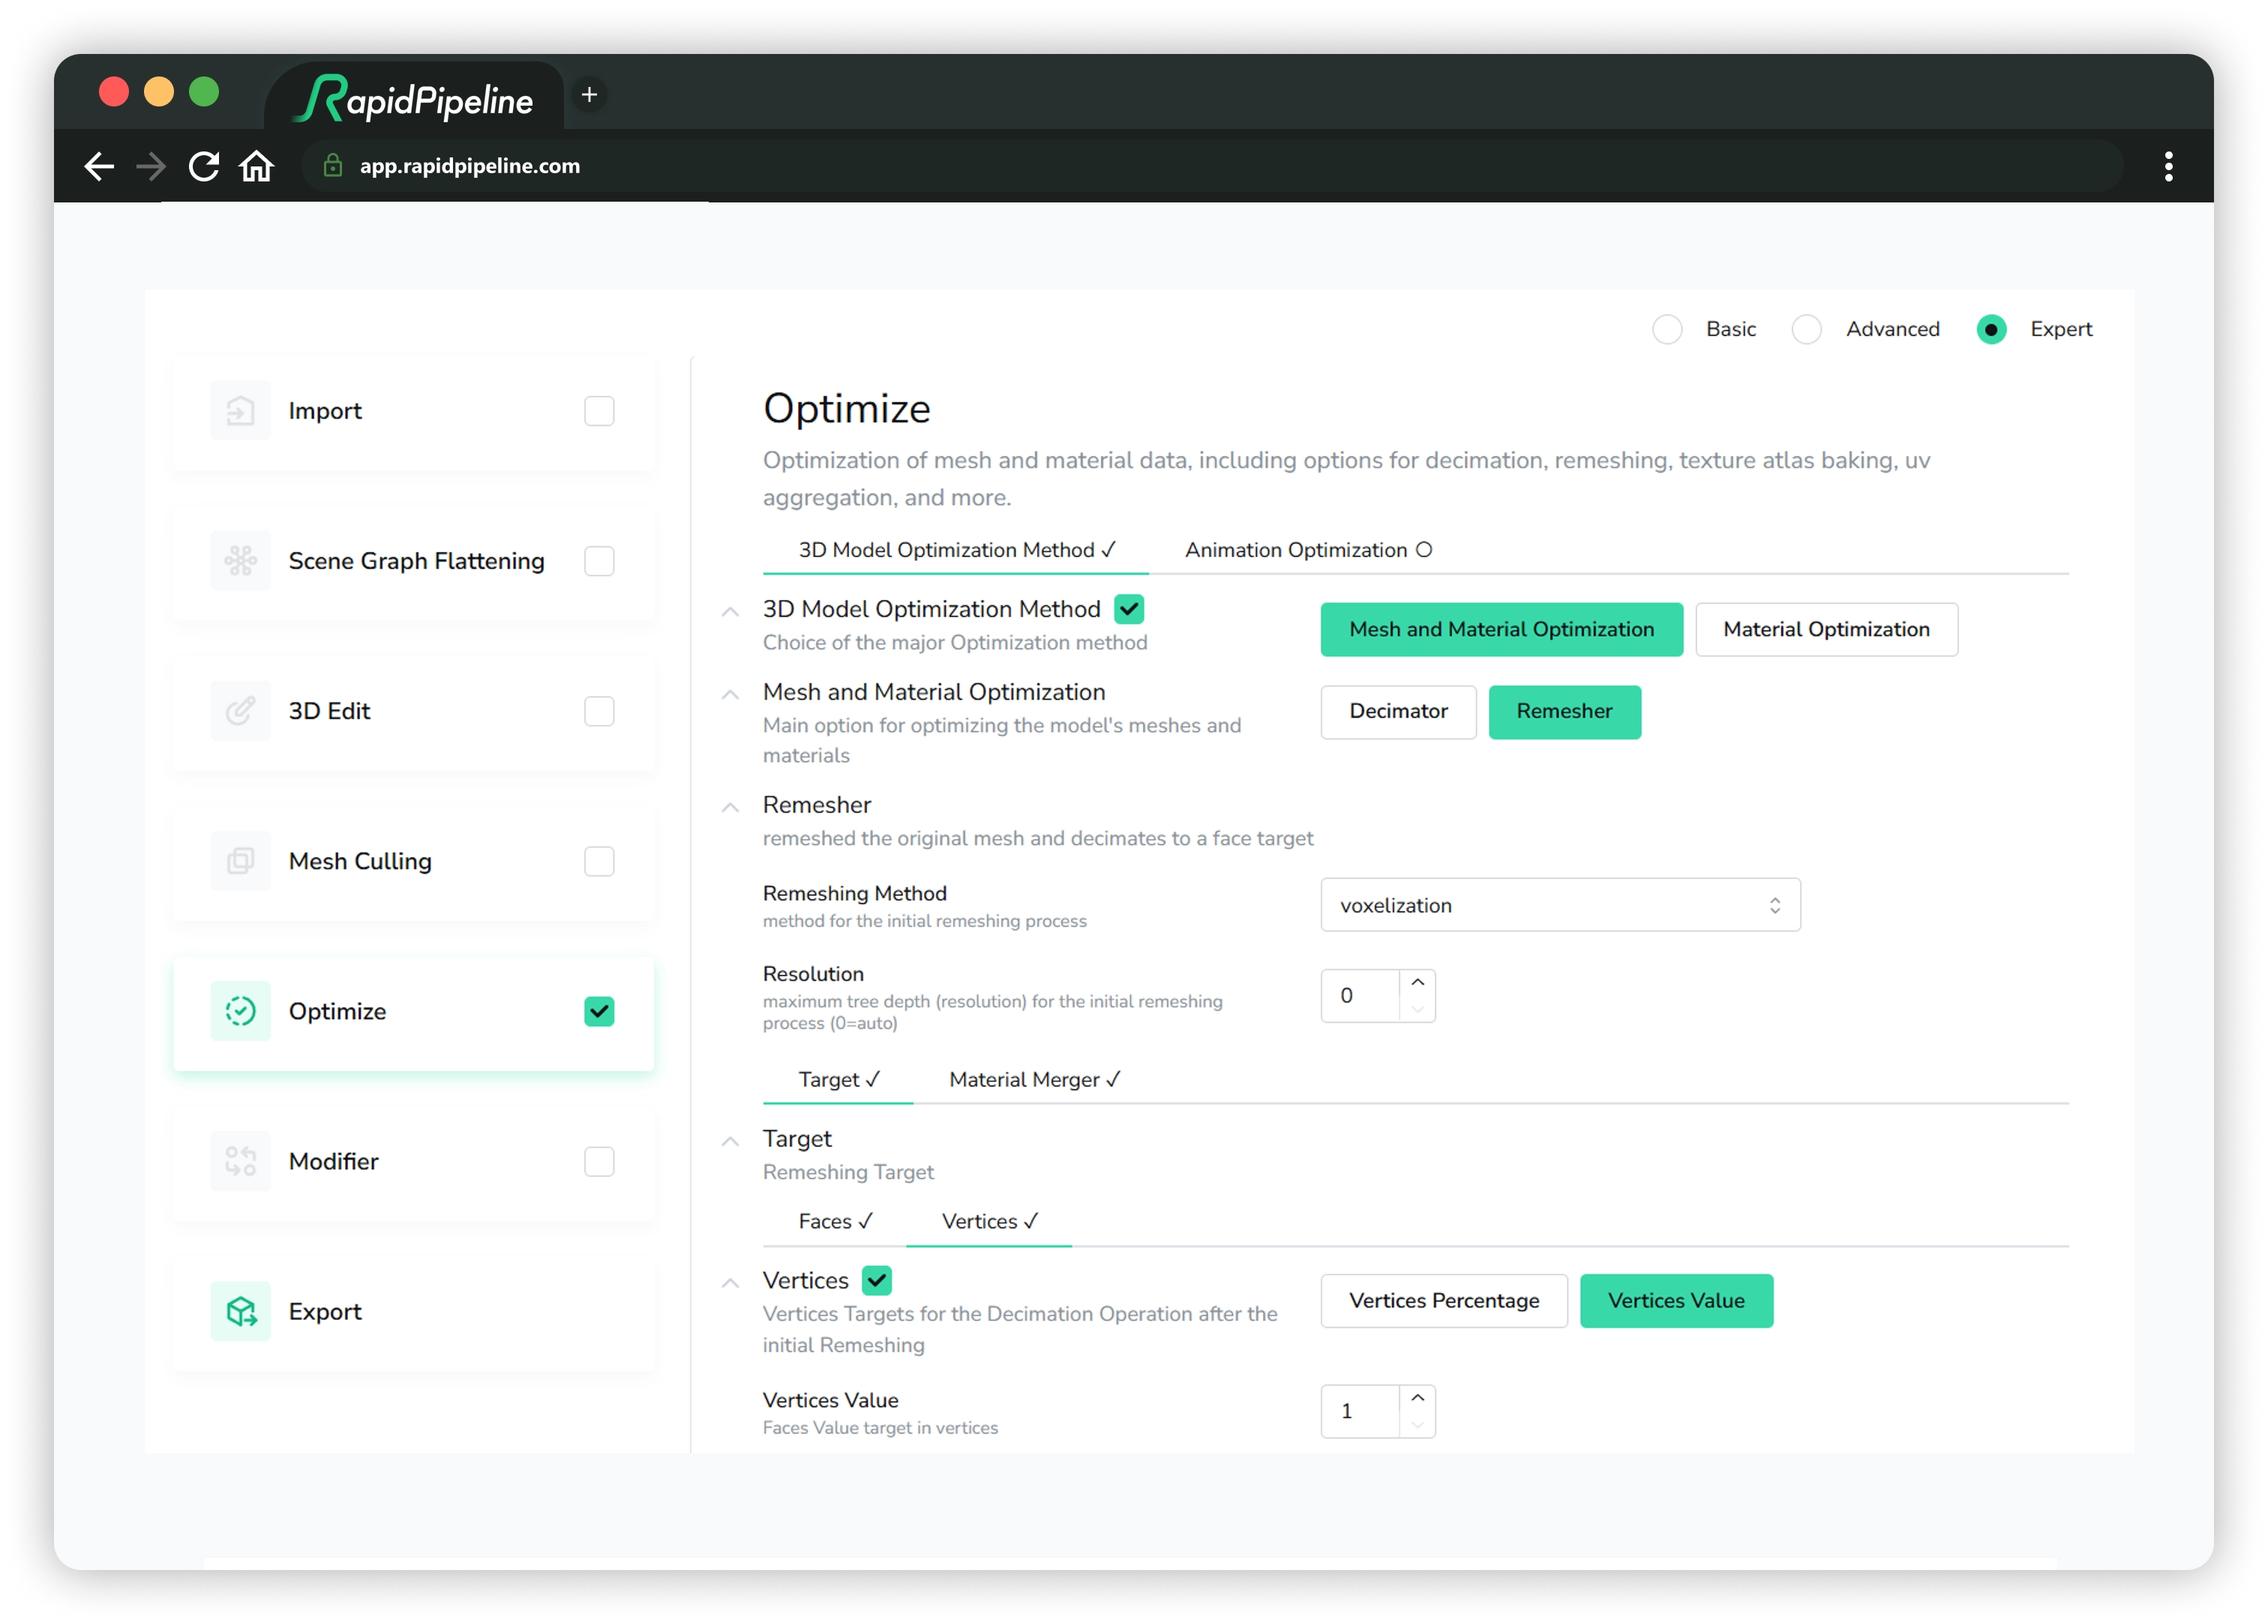Decrease Vertices Value with down arrow
The width and height of the screenshot is (2268, 1624).
coord(1417,1424)
